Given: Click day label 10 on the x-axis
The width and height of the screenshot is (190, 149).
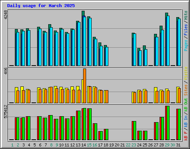Looking at the screenshot, I should 61,145.
